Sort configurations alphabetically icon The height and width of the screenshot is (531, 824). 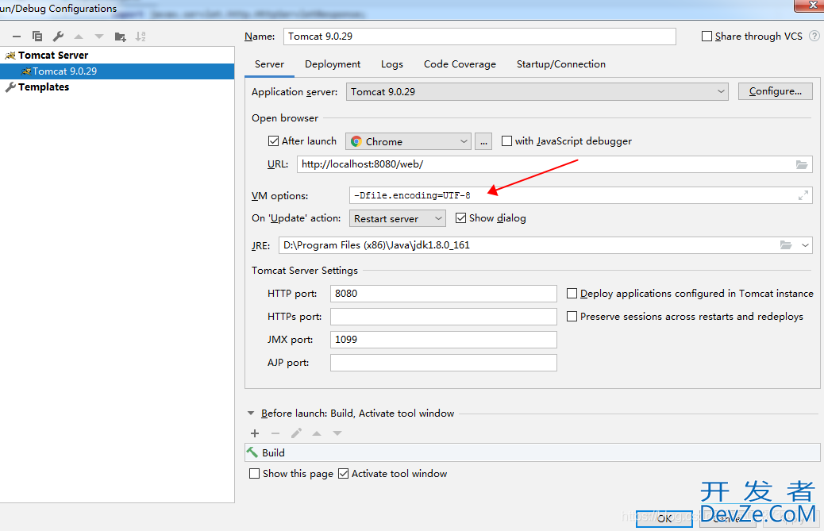[x=141, y=37]
